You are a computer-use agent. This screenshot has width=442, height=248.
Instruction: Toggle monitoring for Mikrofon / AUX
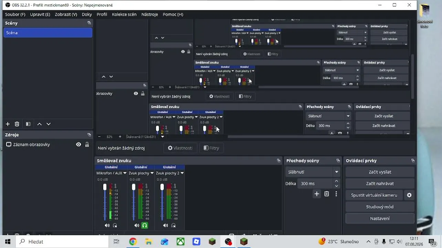115,225
